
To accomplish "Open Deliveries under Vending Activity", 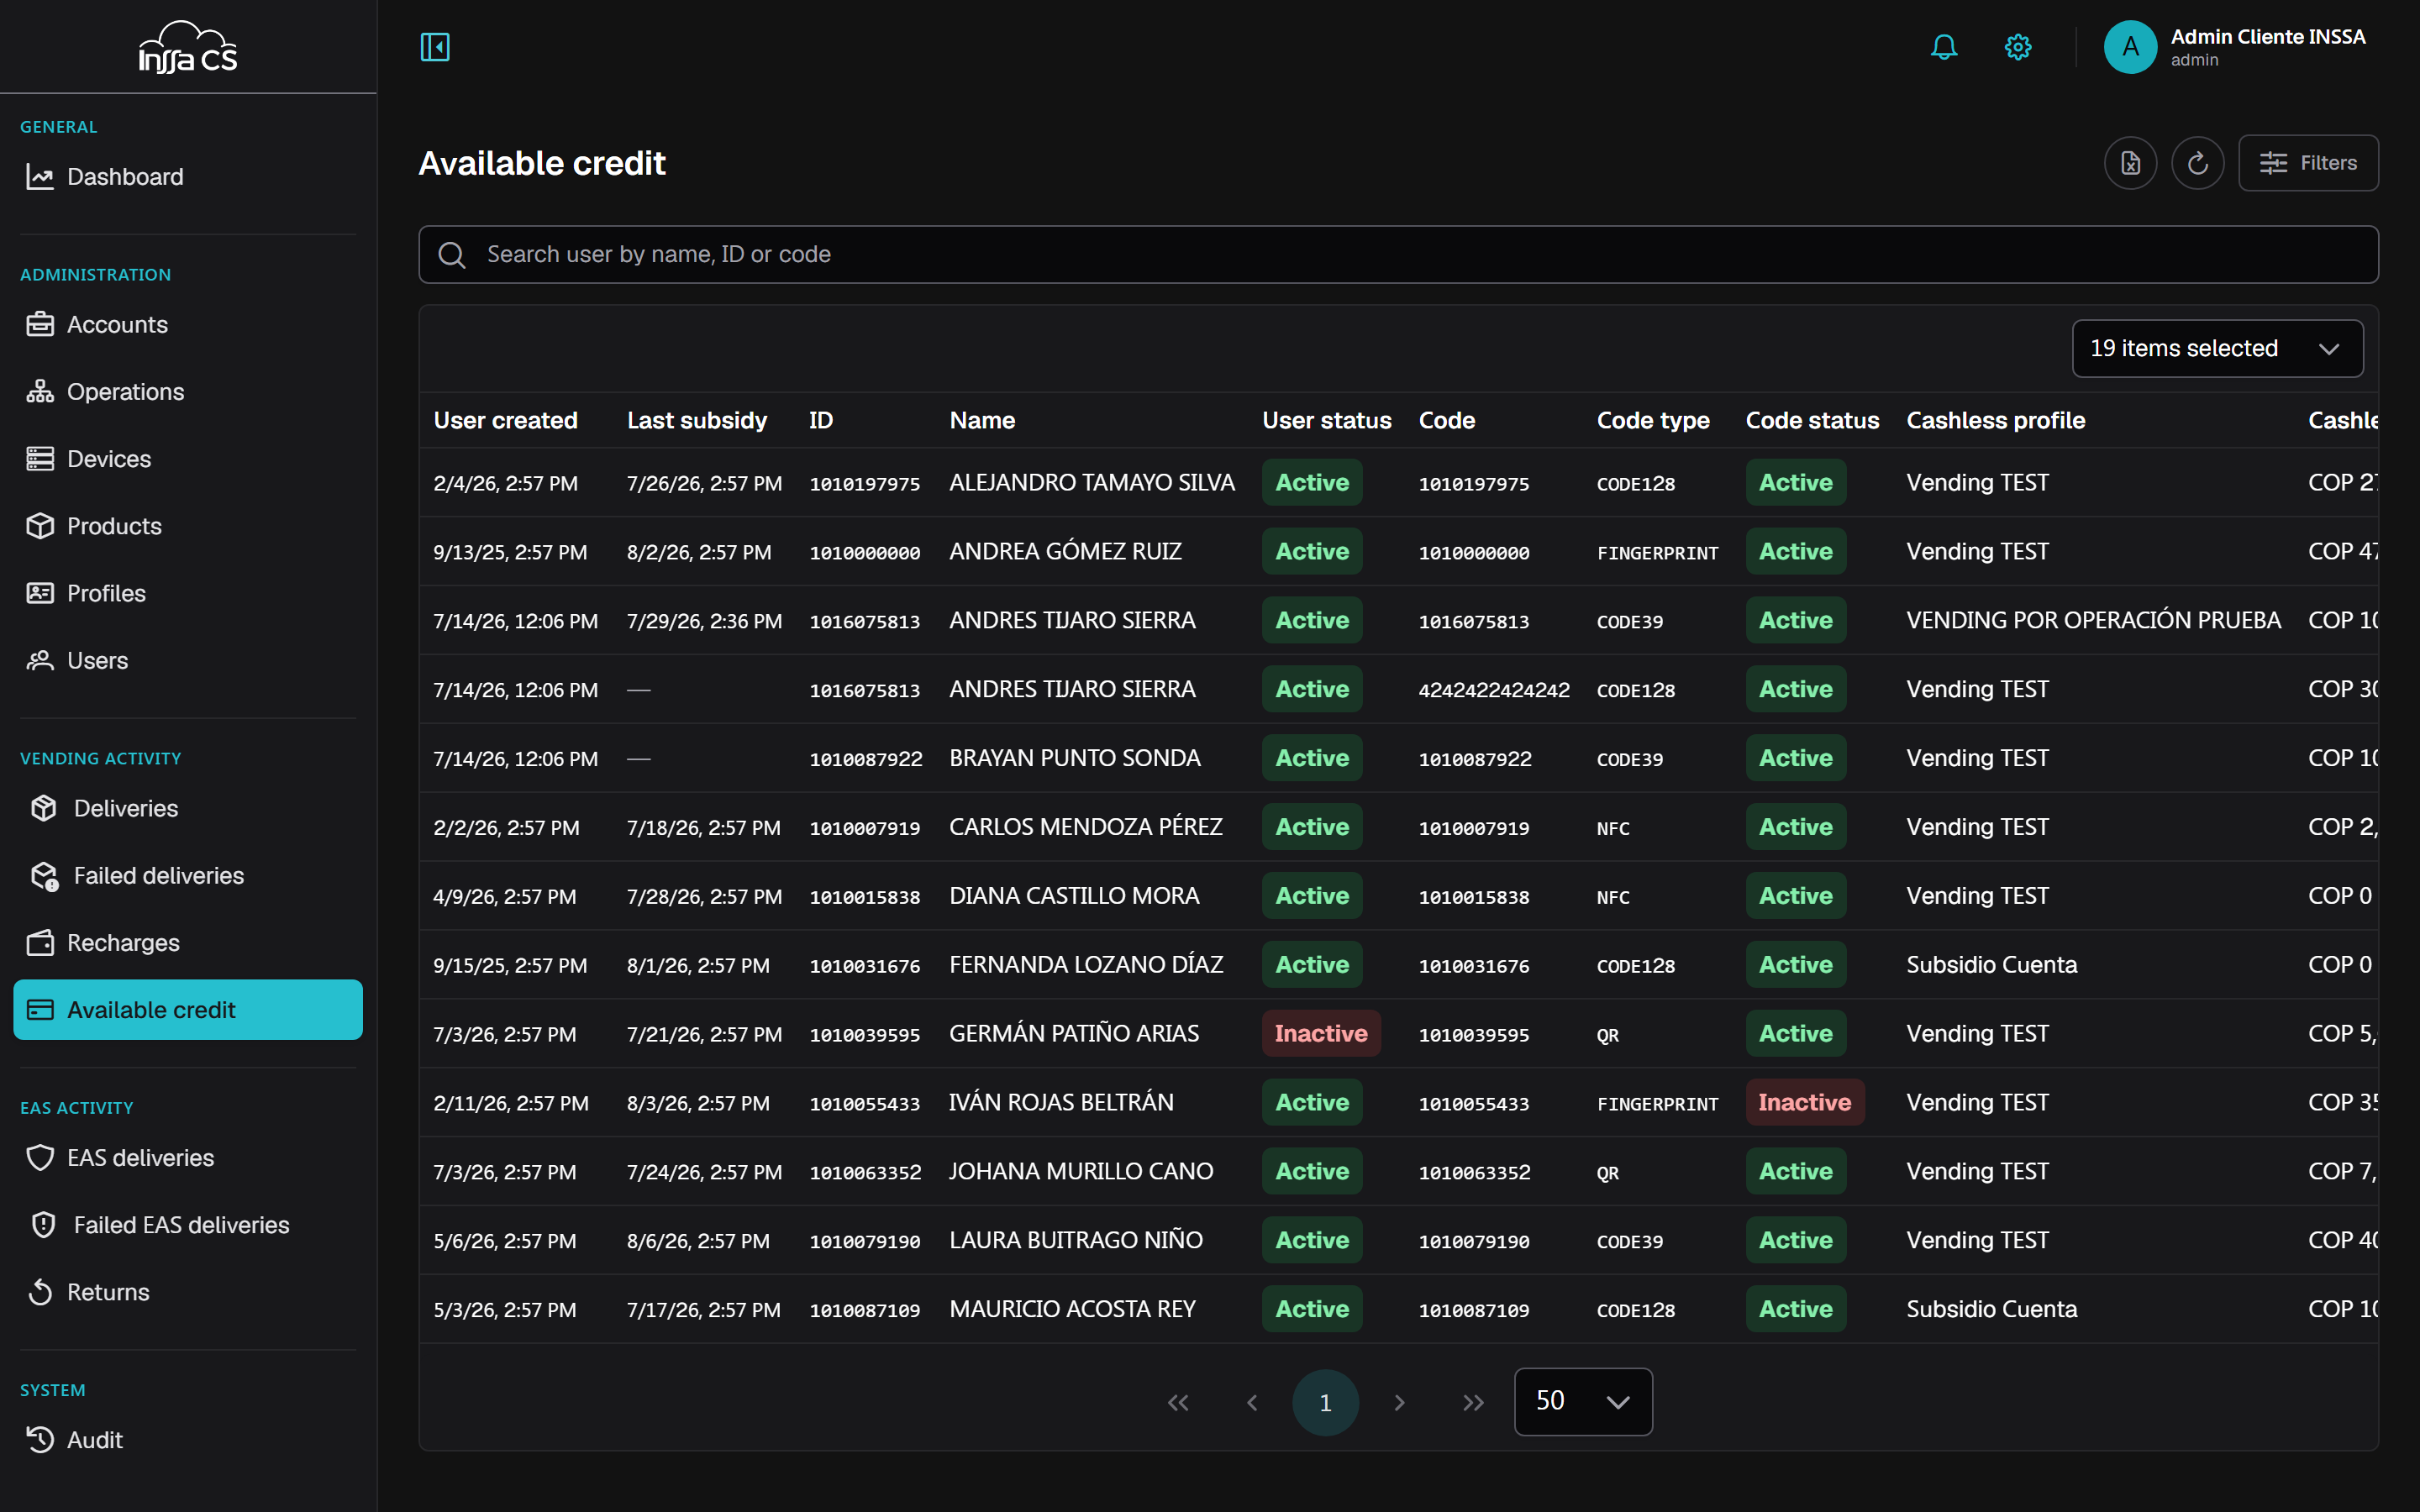I will (x=188, y=808).
